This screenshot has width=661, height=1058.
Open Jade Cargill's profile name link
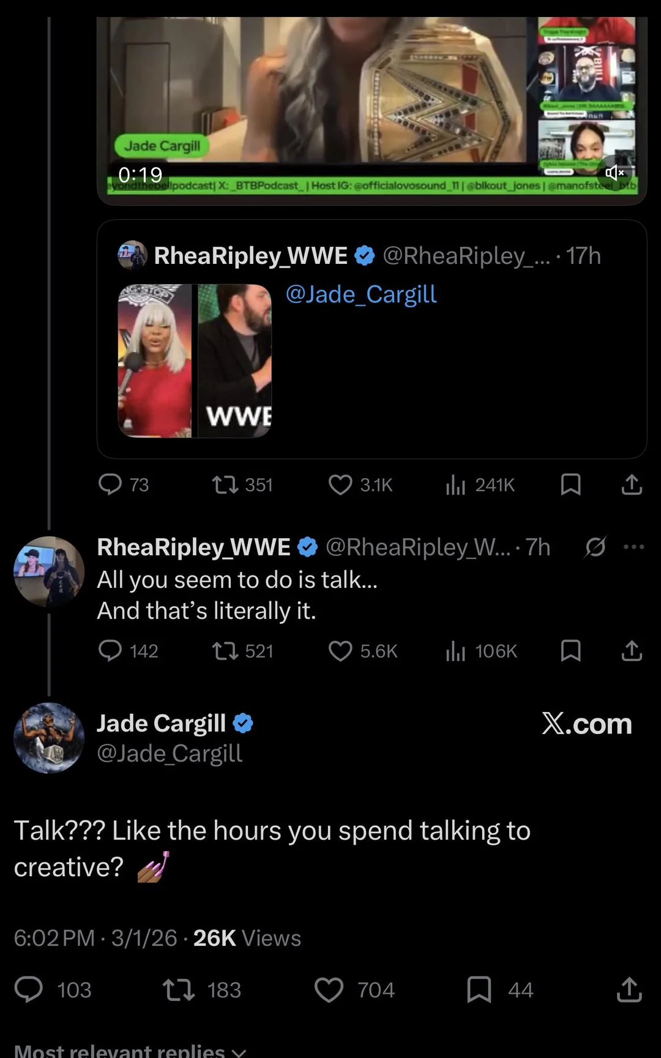(x=162, y=723)
